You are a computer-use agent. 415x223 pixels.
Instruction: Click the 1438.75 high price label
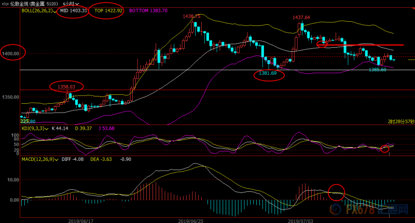click(191, 17)
